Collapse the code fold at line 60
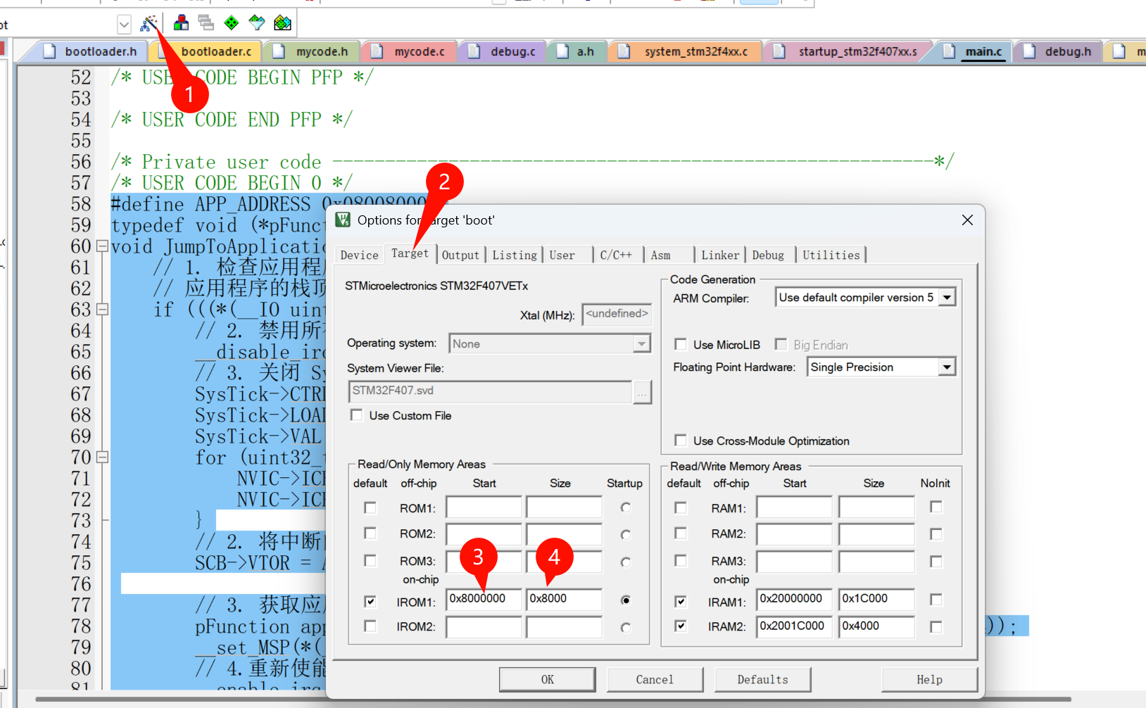The width and height of the screenshot is (1146, 708). (x=102, y=246)
